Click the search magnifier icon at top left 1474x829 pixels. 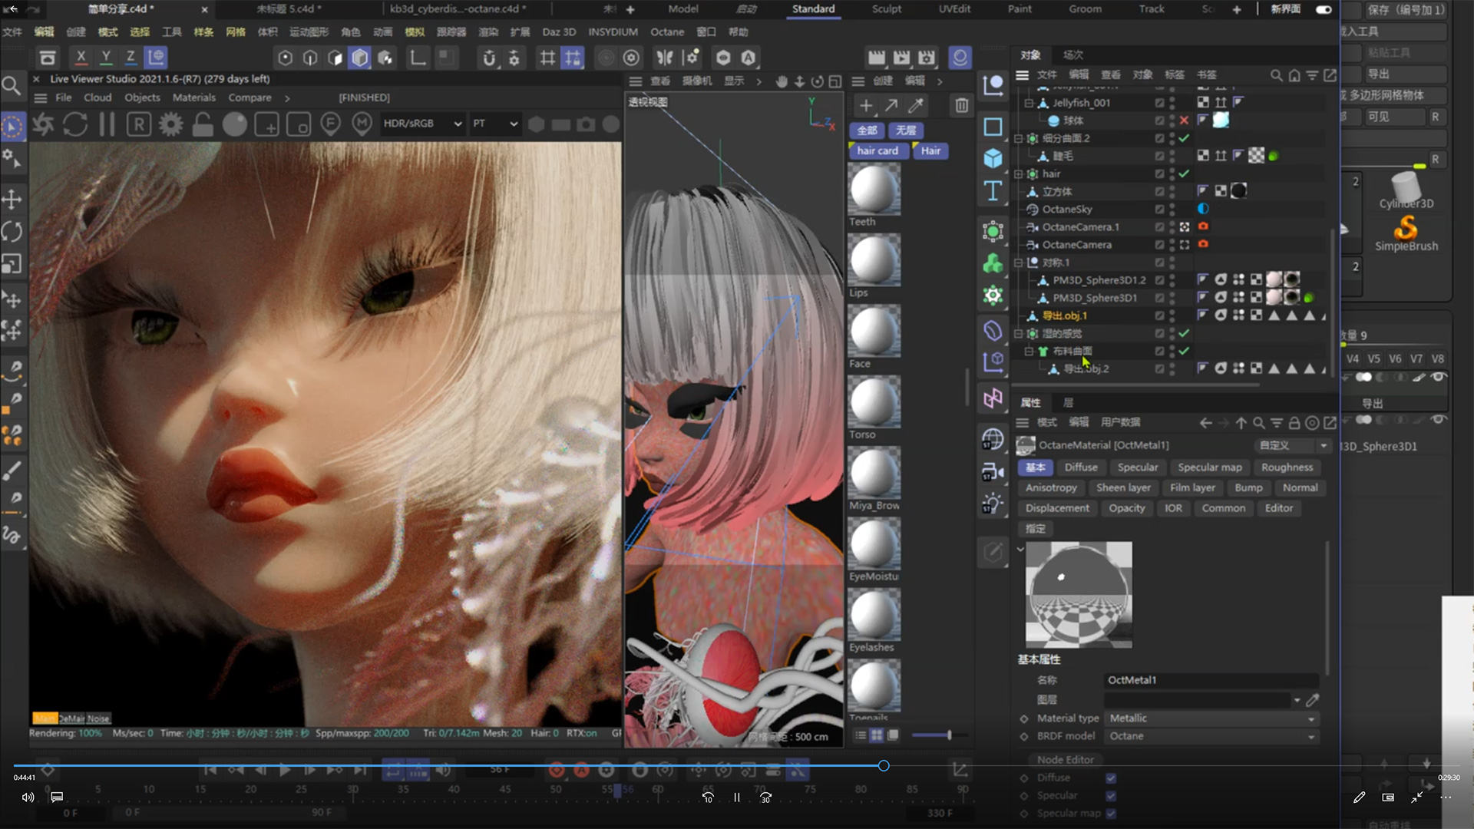[11, 85]
